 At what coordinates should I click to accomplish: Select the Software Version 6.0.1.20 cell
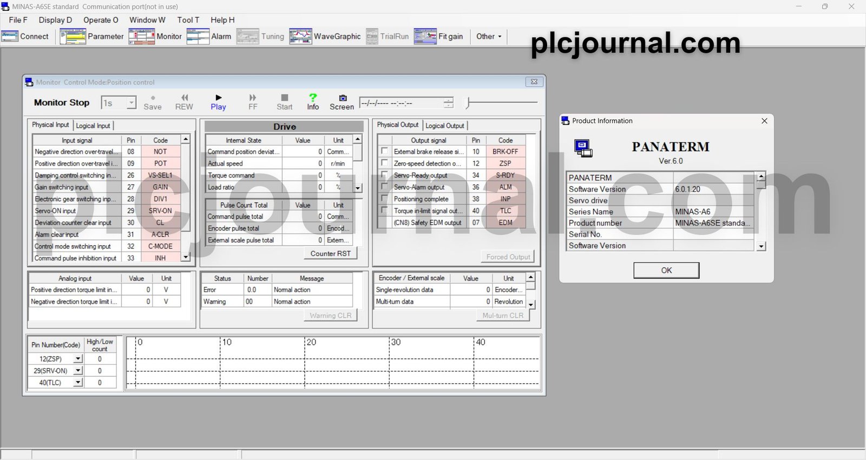[713, 189]
